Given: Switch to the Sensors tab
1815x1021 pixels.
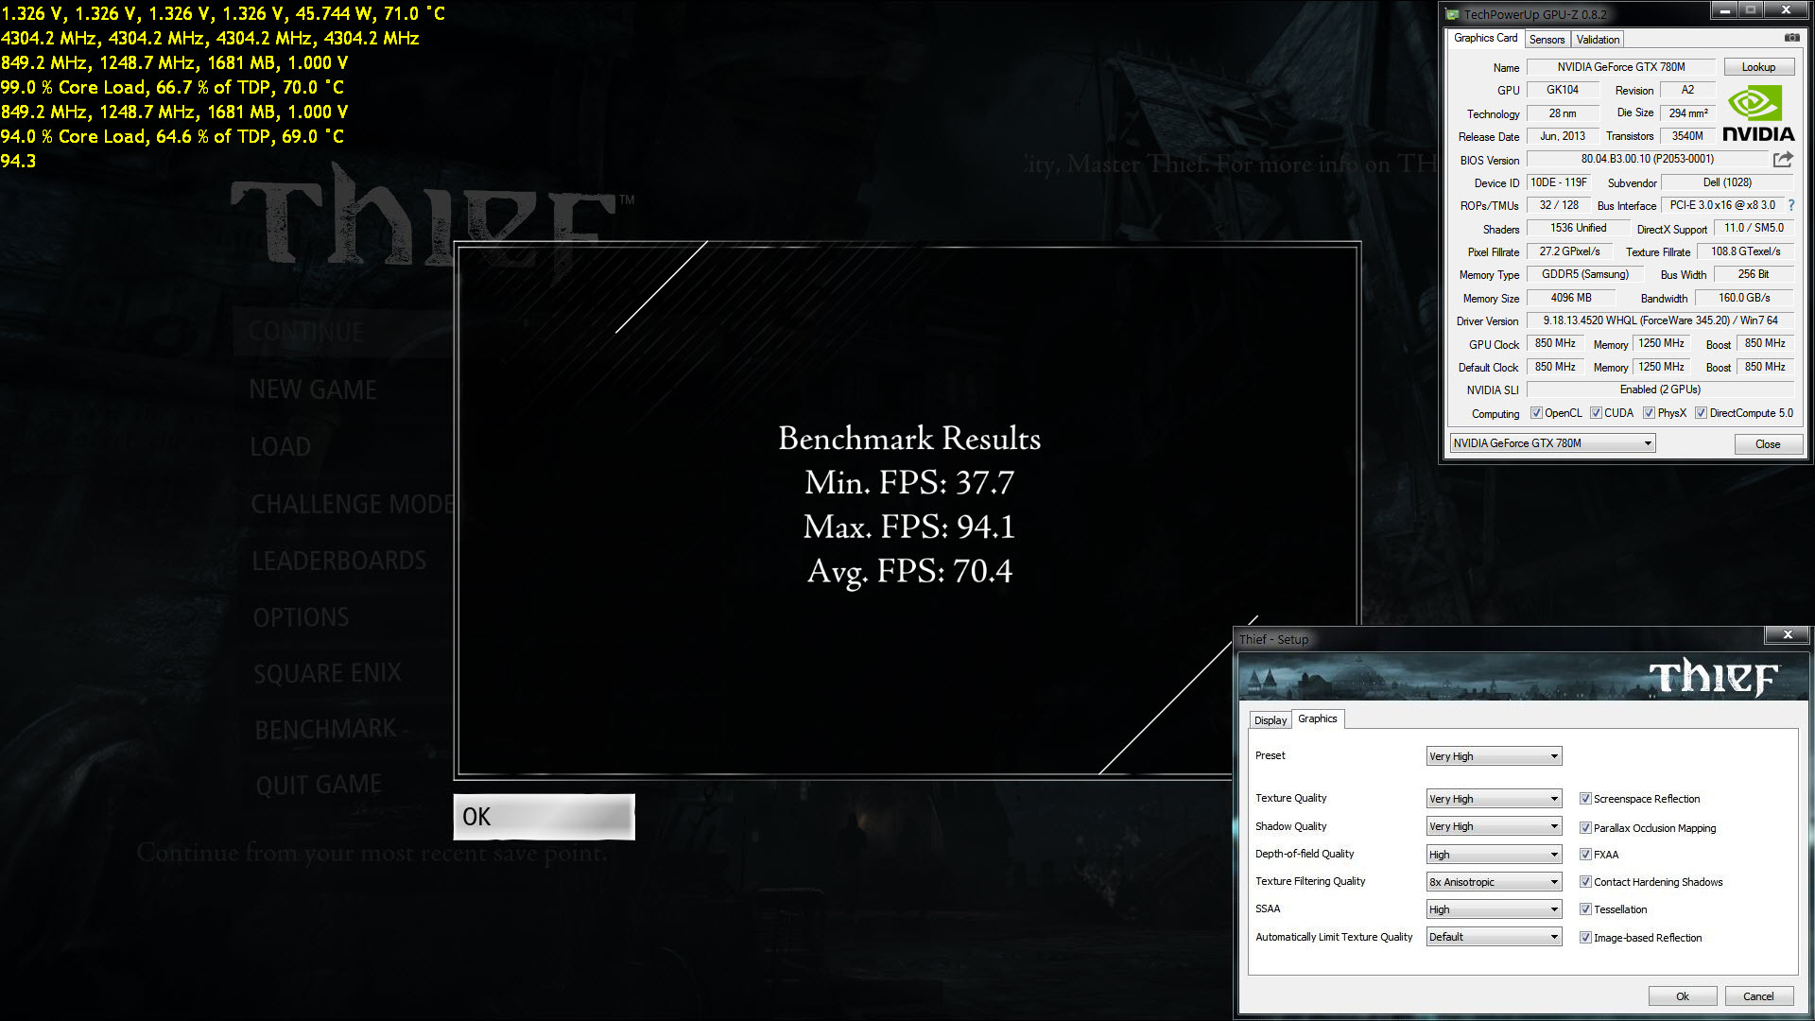Looking at the screenshot, I should (x=1547, y=40).
